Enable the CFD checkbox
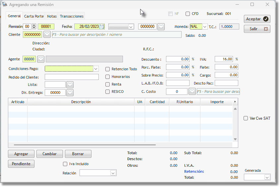Screen dimensions: 280x187 pos(188,14)
